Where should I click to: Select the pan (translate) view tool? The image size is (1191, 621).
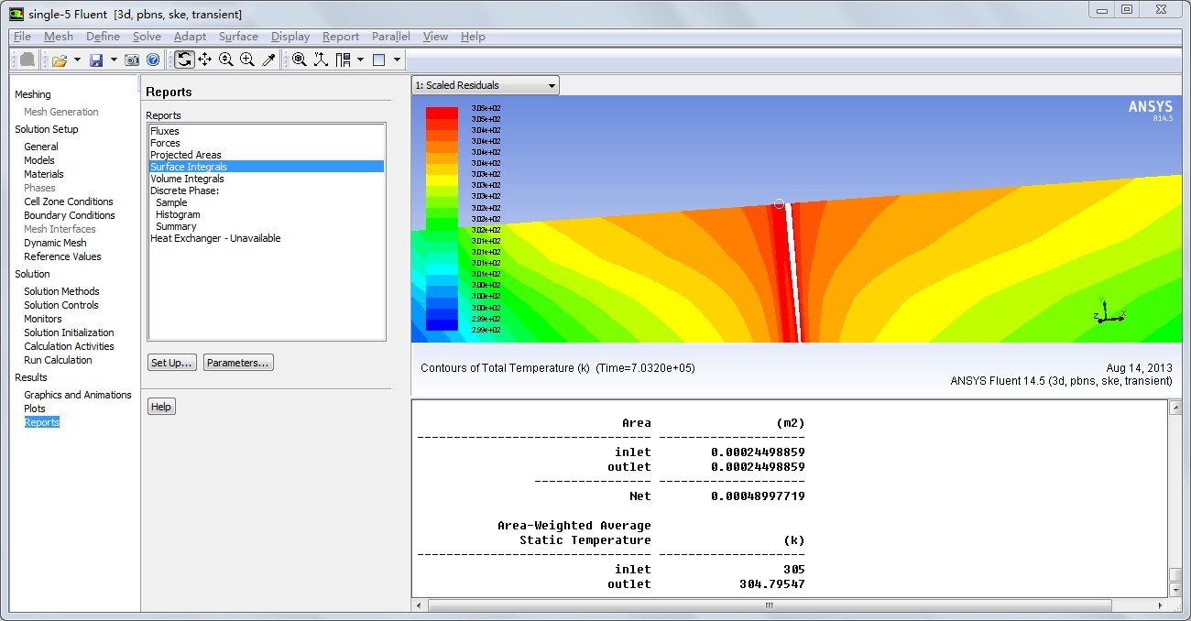click(204, 60)
